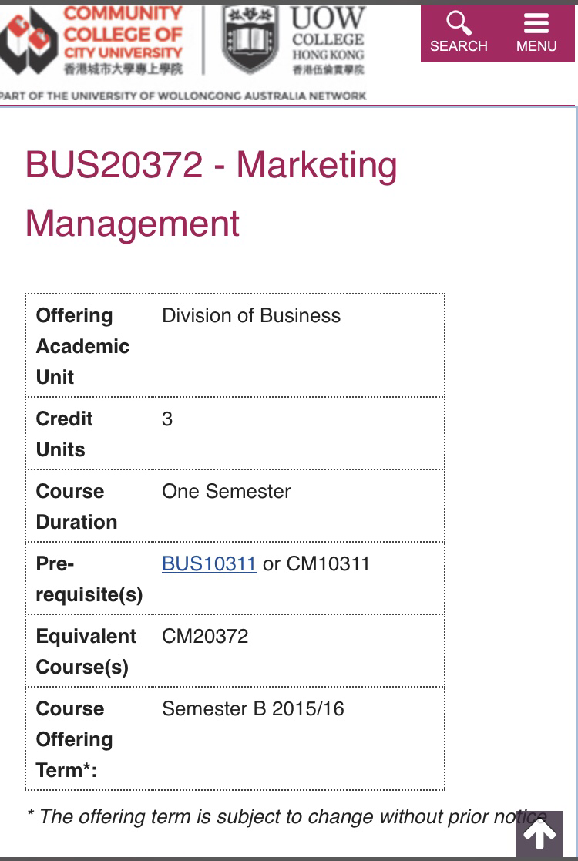The image size is (578, 861).
Task: Open the Search magnifier icon
Action: click(459, 23)
